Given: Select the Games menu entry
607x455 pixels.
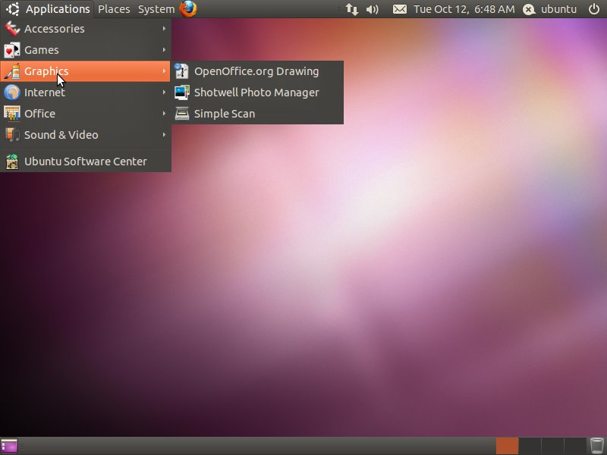Looking at the screenshot, I should click(86, 50).
